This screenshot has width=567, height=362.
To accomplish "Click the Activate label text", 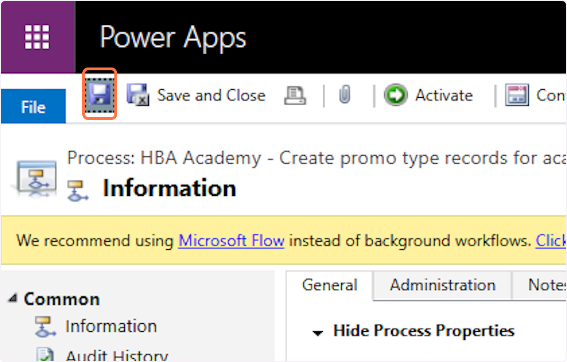I will 444,95.
